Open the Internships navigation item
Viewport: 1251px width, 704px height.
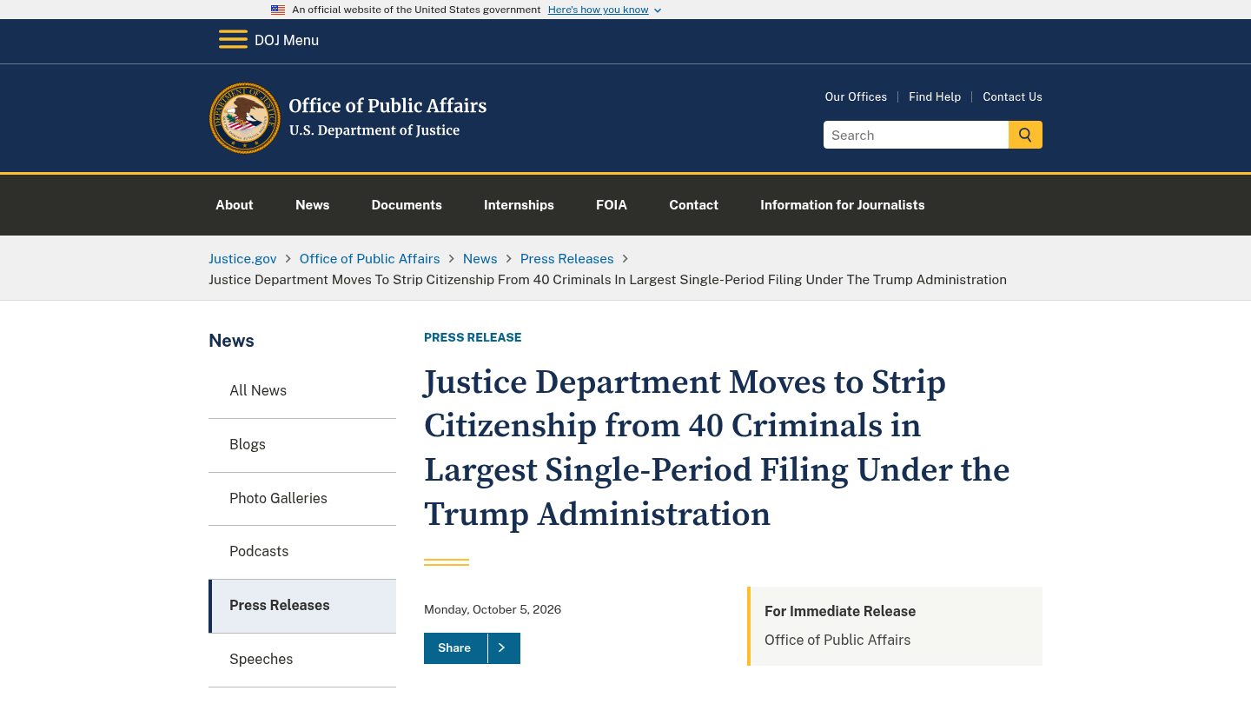click(x=519, y=205)
